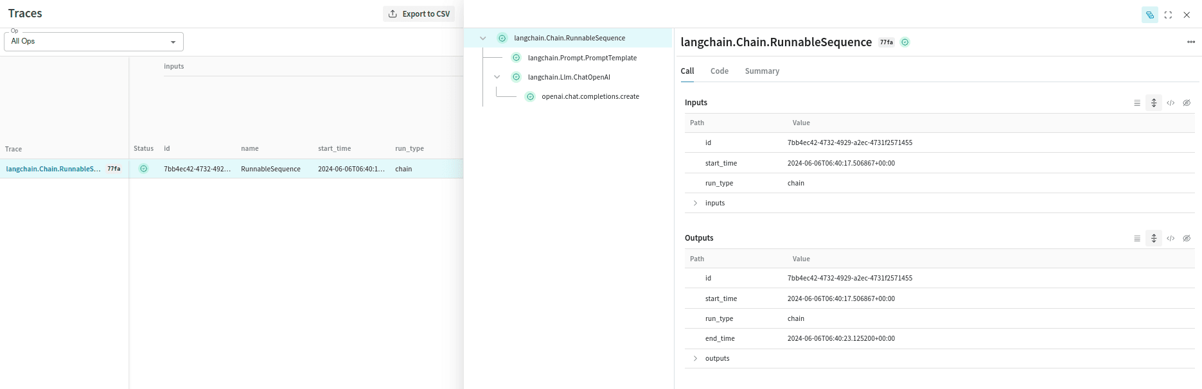Click the 77fa badge beside panel title
Viewport: 1202px width, 389px height.
click(x=887, y=42)
